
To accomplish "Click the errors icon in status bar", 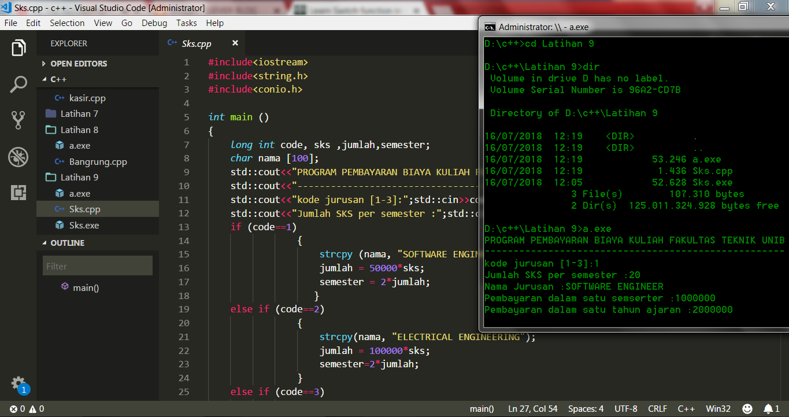I will coord(13,409).
